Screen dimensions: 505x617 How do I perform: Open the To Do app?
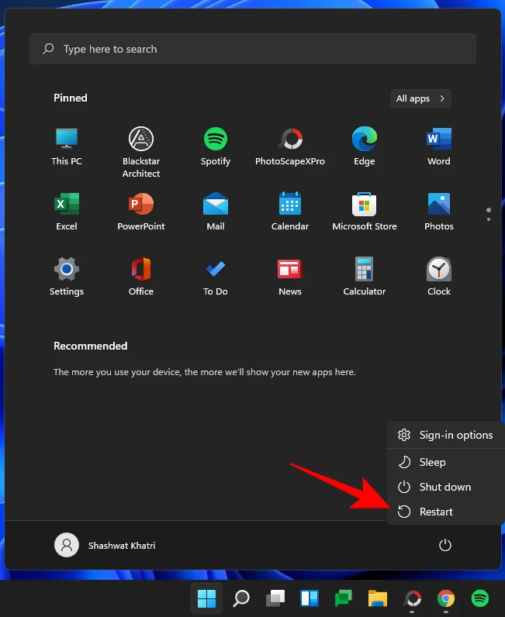[x=216, y=277]
